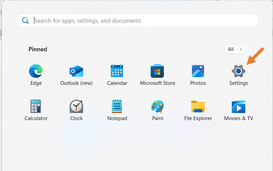The width and height of the screenshot is (273, 171).
Task: Open the Photos app icon
Action: [198, 71]
